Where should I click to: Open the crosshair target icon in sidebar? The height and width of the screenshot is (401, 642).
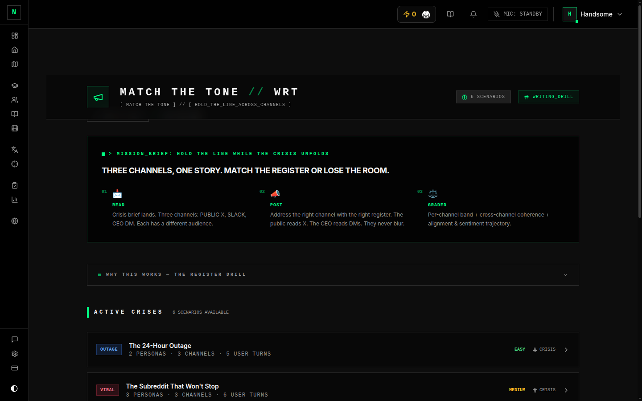click(x=15, y=164)
